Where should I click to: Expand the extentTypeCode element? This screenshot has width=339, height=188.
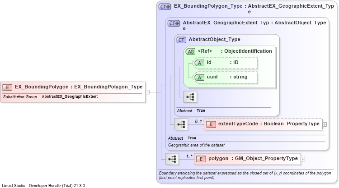pos(325,124)
